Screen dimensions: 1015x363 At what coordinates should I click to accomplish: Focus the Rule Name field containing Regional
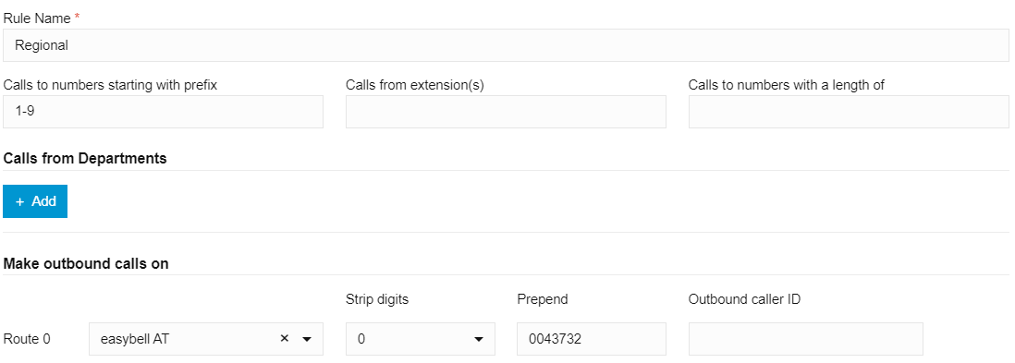coord(506,45)
